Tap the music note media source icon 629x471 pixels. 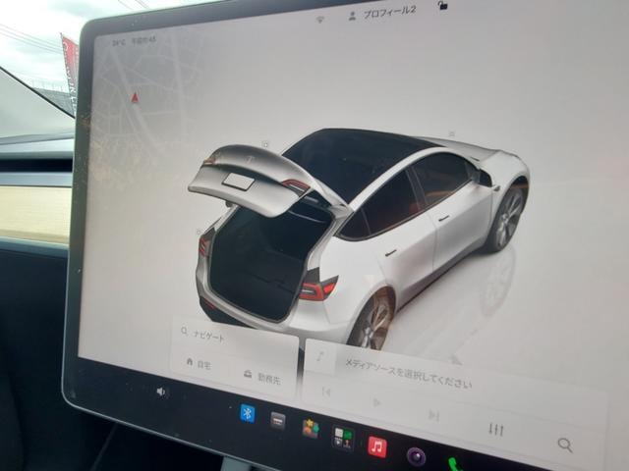pos(320,356)
